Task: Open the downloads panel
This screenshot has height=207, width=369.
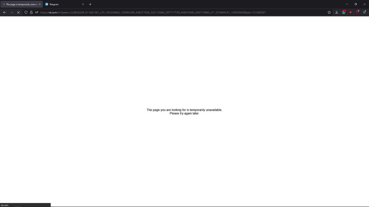Action: point(336,12)
